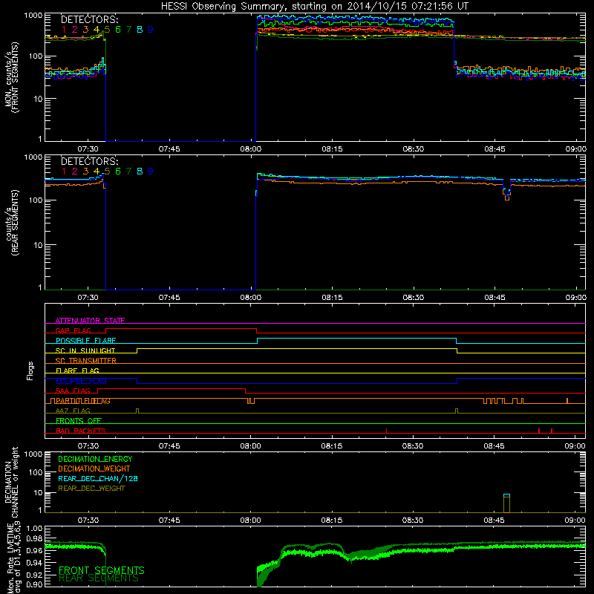Click the REAR_DEC_WEIGHT legend entry
The height and width of the screenshot is (594, 594).
coord(91,489)
